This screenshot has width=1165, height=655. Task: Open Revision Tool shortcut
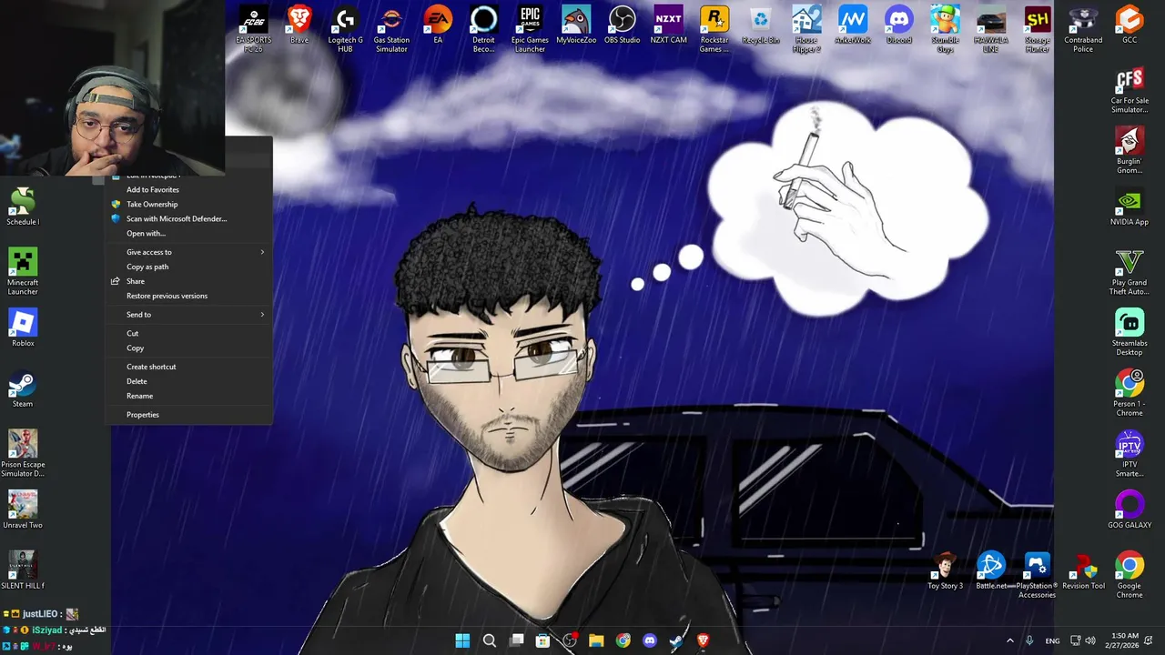[1083, 570]
